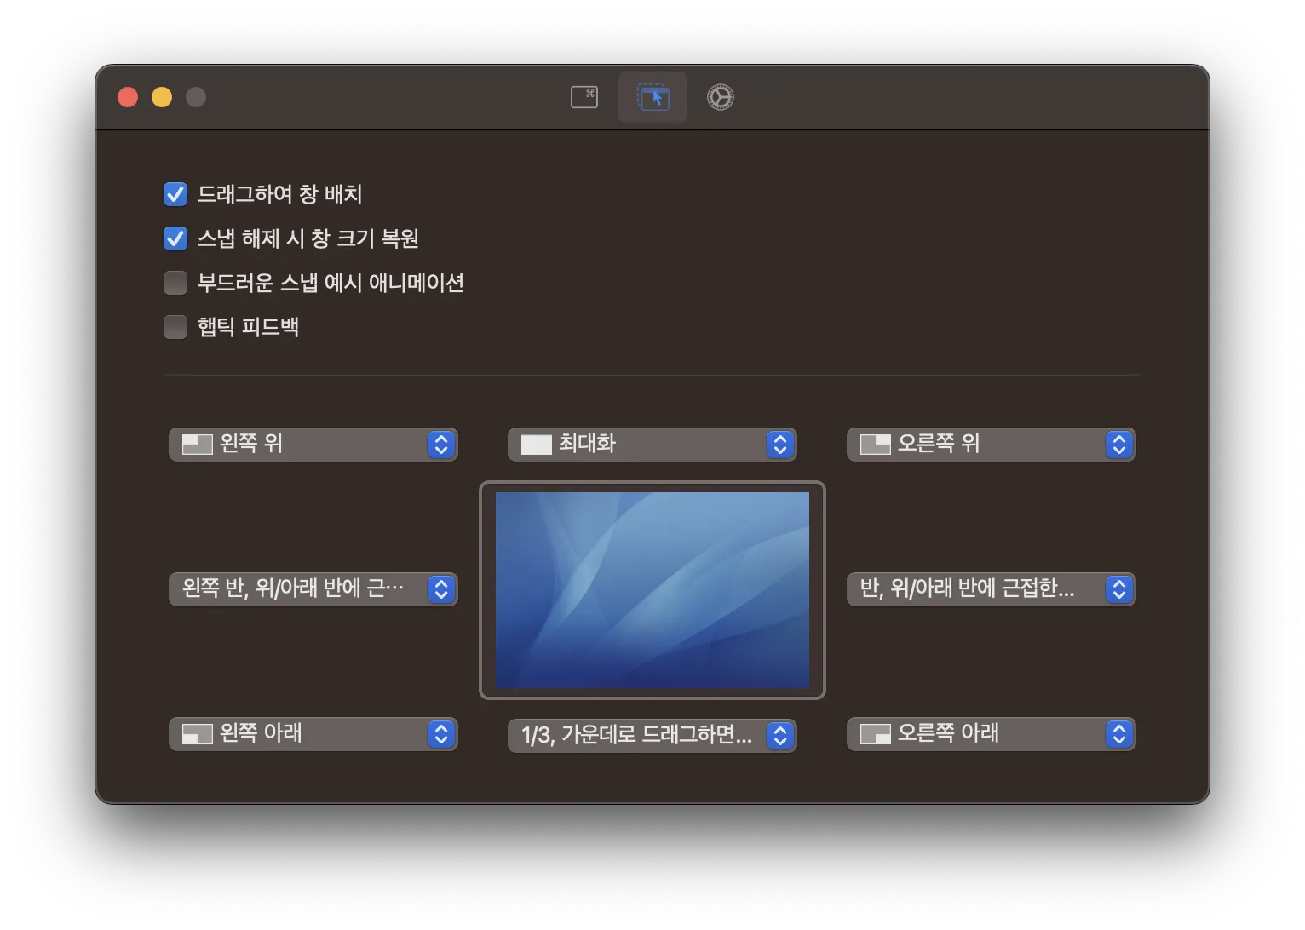Open the 왼쪽 위 snap area dropdown

(x=313, y=445)
